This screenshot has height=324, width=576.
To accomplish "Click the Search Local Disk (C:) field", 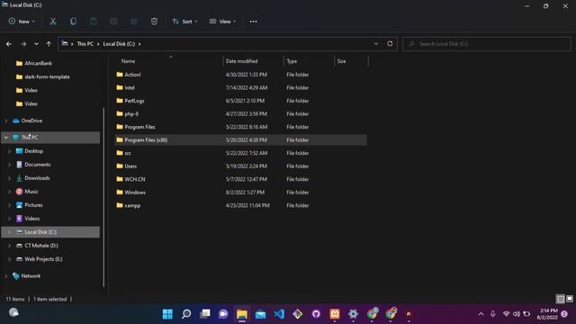I will click(x=487, y=44).
